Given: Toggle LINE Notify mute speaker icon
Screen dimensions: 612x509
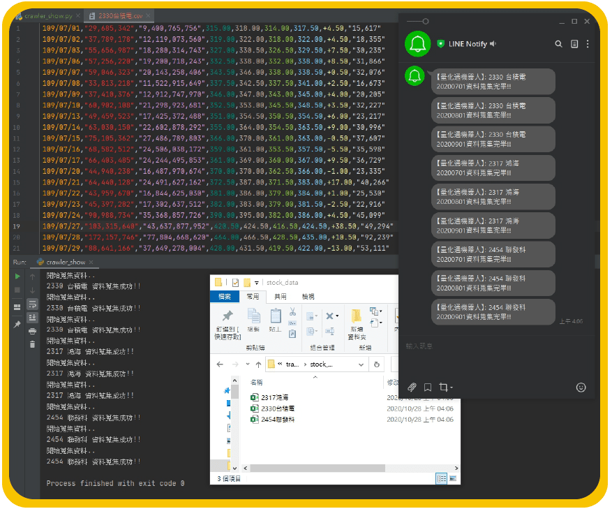Looking at the screenshot, I should [x=493, y=44].
